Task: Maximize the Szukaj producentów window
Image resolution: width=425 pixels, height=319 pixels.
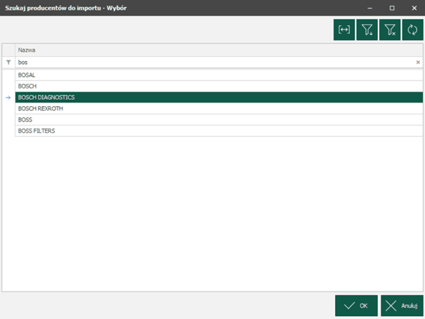Action: 392,8
